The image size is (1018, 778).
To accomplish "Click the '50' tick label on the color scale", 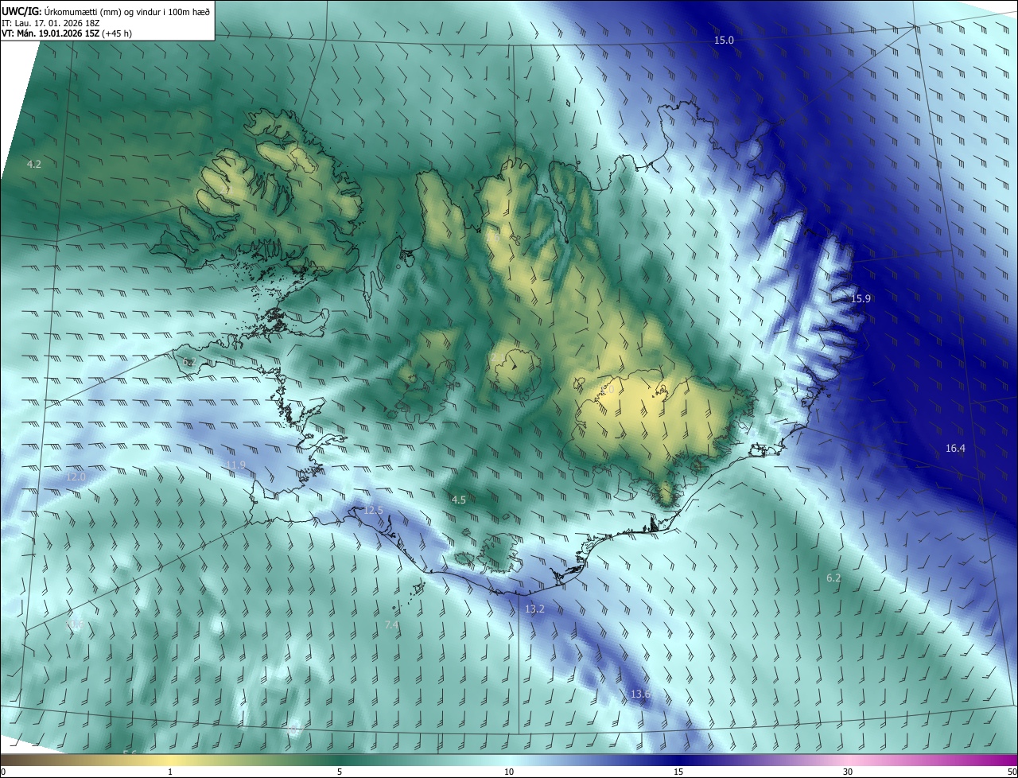I will point(1012,772).
